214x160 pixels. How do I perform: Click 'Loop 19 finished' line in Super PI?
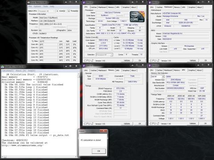[x=27, y=133]
